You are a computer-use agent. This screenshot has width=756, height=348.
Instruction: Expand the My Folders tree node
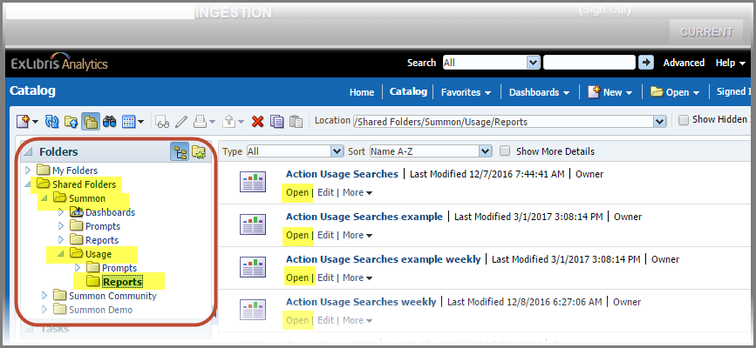[x=28, y=170]
